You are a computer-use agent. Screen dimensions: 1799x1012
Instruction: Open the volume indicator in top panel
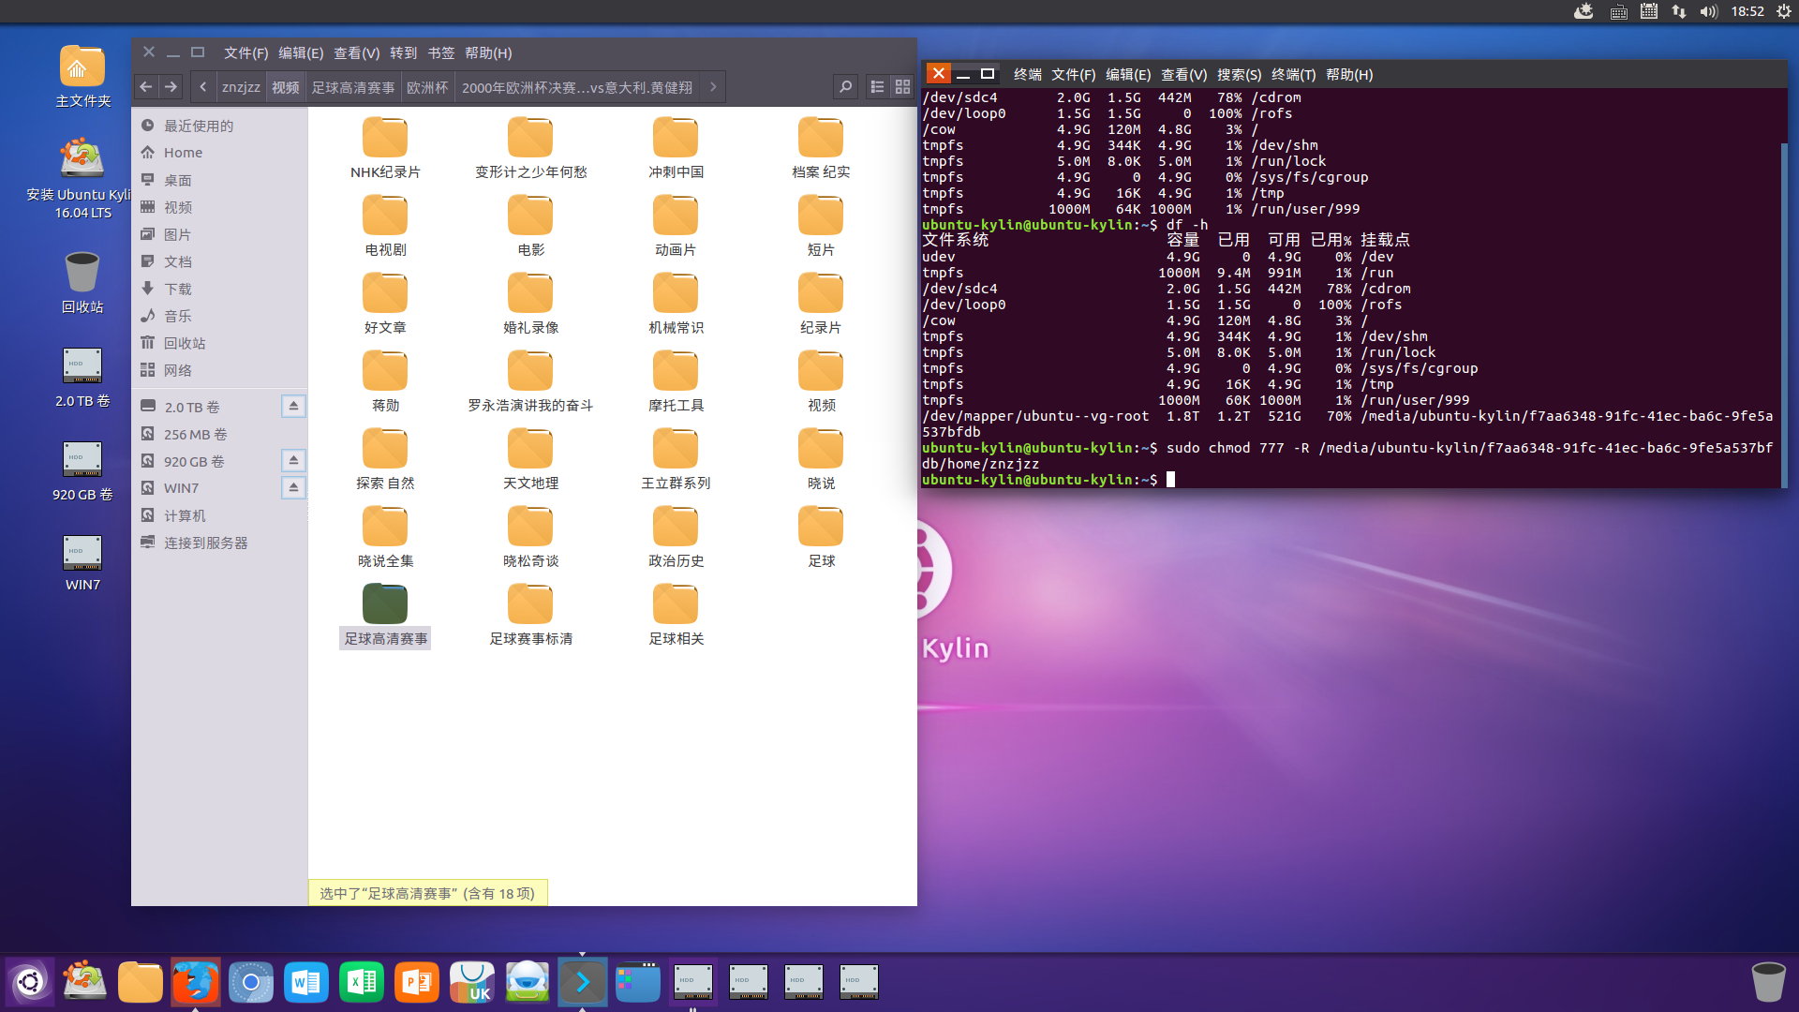[1709, 11]
